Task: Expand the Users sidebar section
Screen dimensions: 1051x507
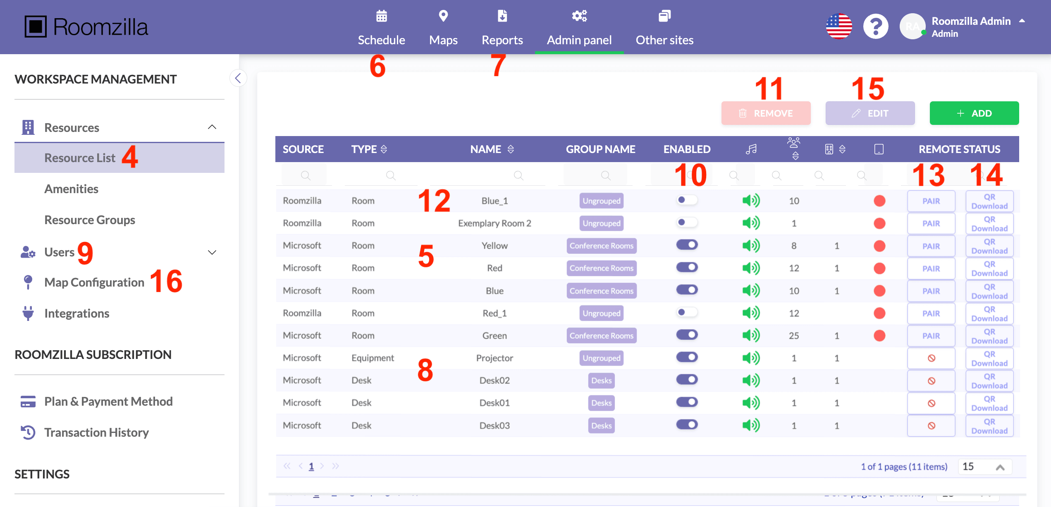Action: click(x=212, y=252)
